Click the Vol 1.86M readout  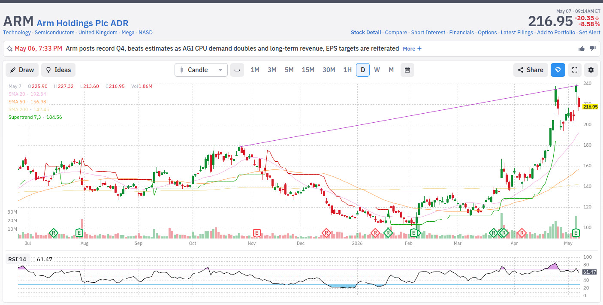point(142,86)
